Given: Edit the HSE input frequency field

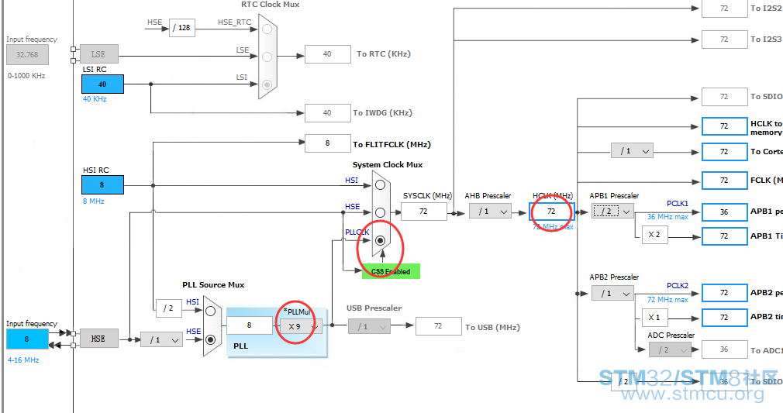Looking at the screenshot, I should point(27,339).
